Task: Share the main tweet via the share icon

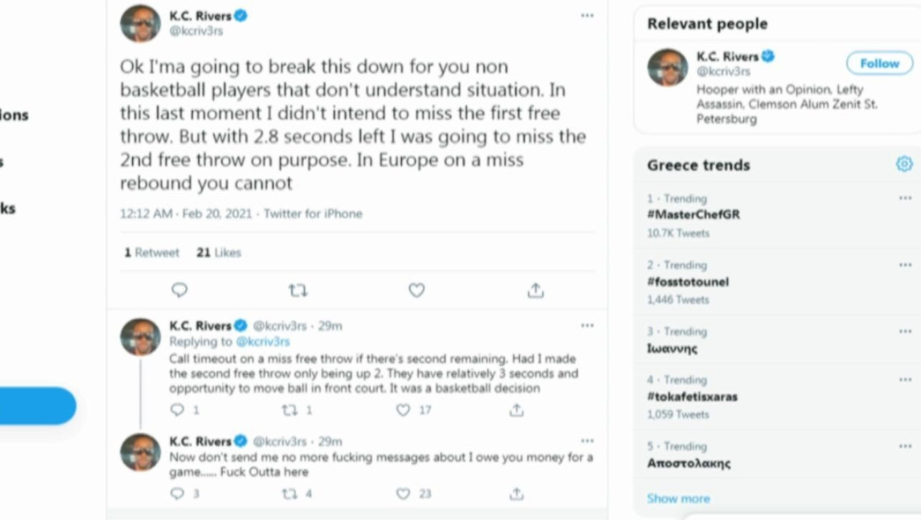Action: pyautogui.click(x=535, y=290)
